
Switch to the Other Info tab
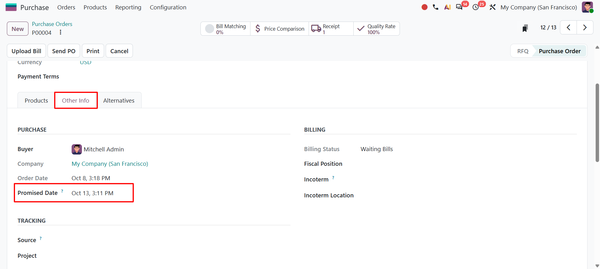click(76, 100)
